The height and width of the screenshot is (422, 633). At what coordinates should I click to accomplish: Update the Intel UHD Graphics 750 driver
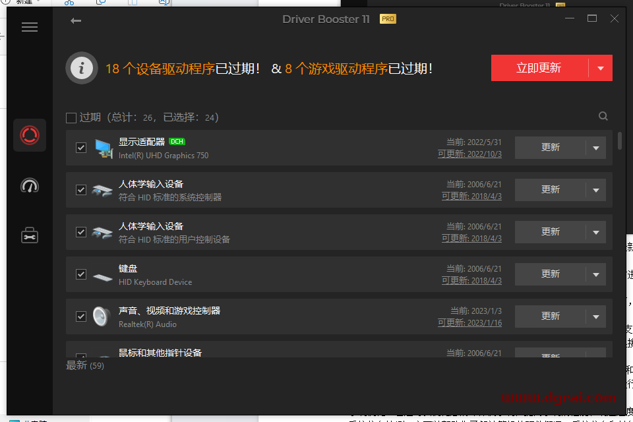550,148
